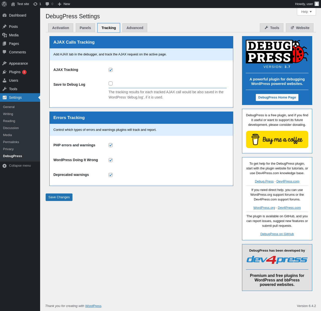Switch to the Activation tab

[61, 28]
